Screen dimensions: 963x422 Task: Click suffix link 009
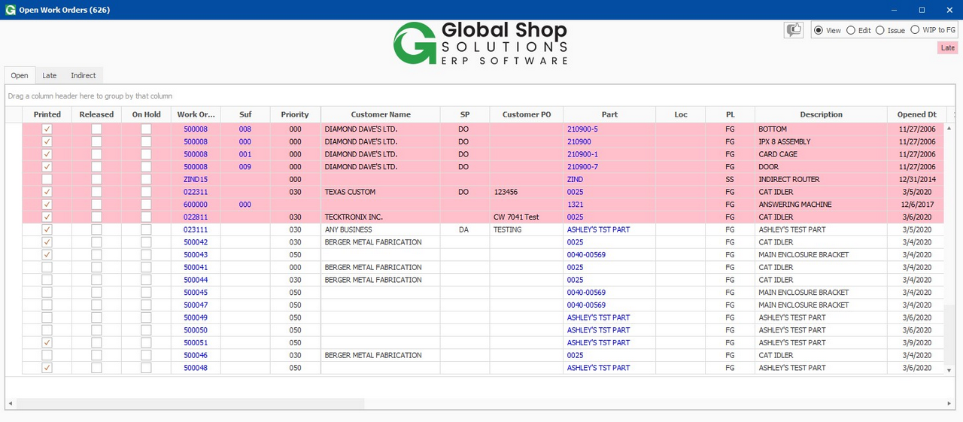[245, 167]
